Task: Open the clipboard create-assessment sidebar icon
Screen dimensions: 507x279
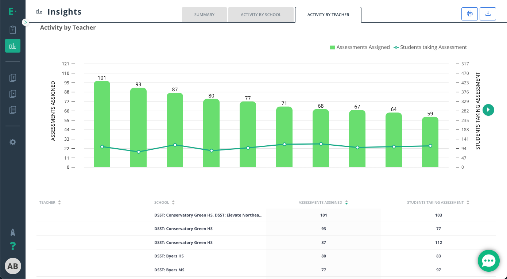Action: pyautogui.click(x=13, y=30)
